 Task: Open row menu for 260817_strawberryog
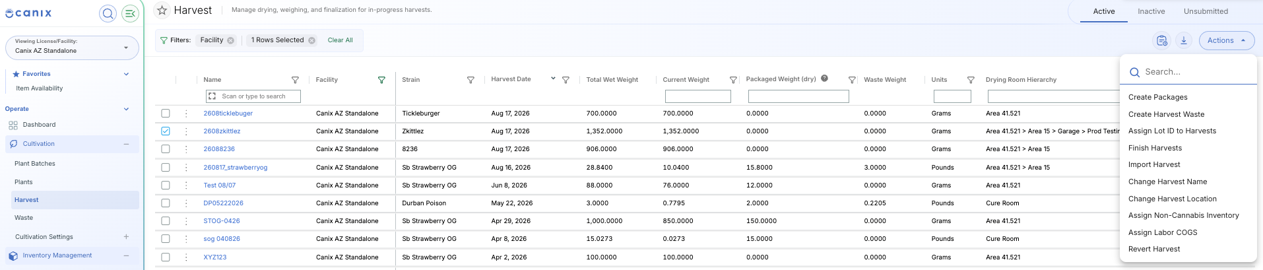(x=186, y=168)
